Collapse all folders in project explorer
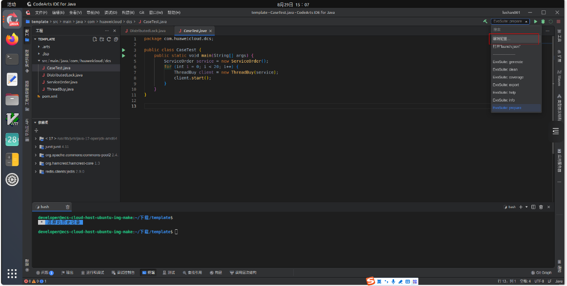 pos(116,39)
